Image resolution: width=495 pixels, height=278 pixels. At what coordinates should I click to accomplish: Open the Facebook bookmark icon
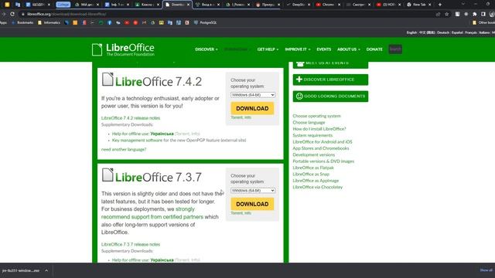(110, 22)
